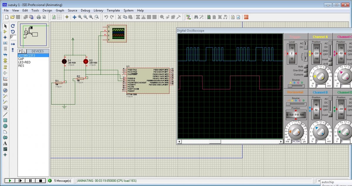Open the Library menu
352x186 pixels.
tap(98, 10)
